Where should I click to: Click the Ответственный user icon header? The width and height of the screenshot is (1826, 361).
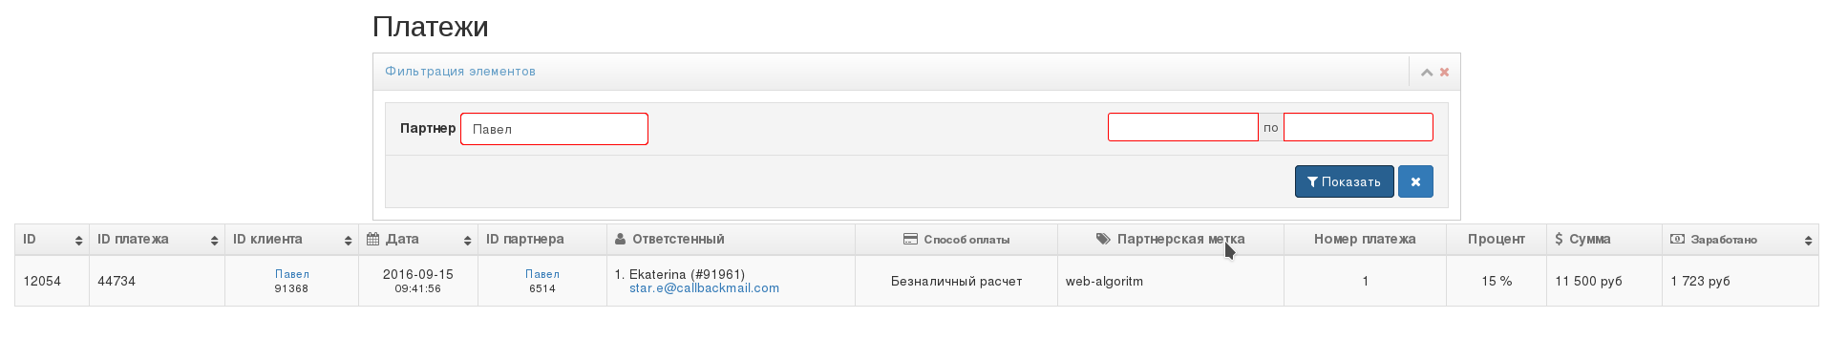pos(621,239)
